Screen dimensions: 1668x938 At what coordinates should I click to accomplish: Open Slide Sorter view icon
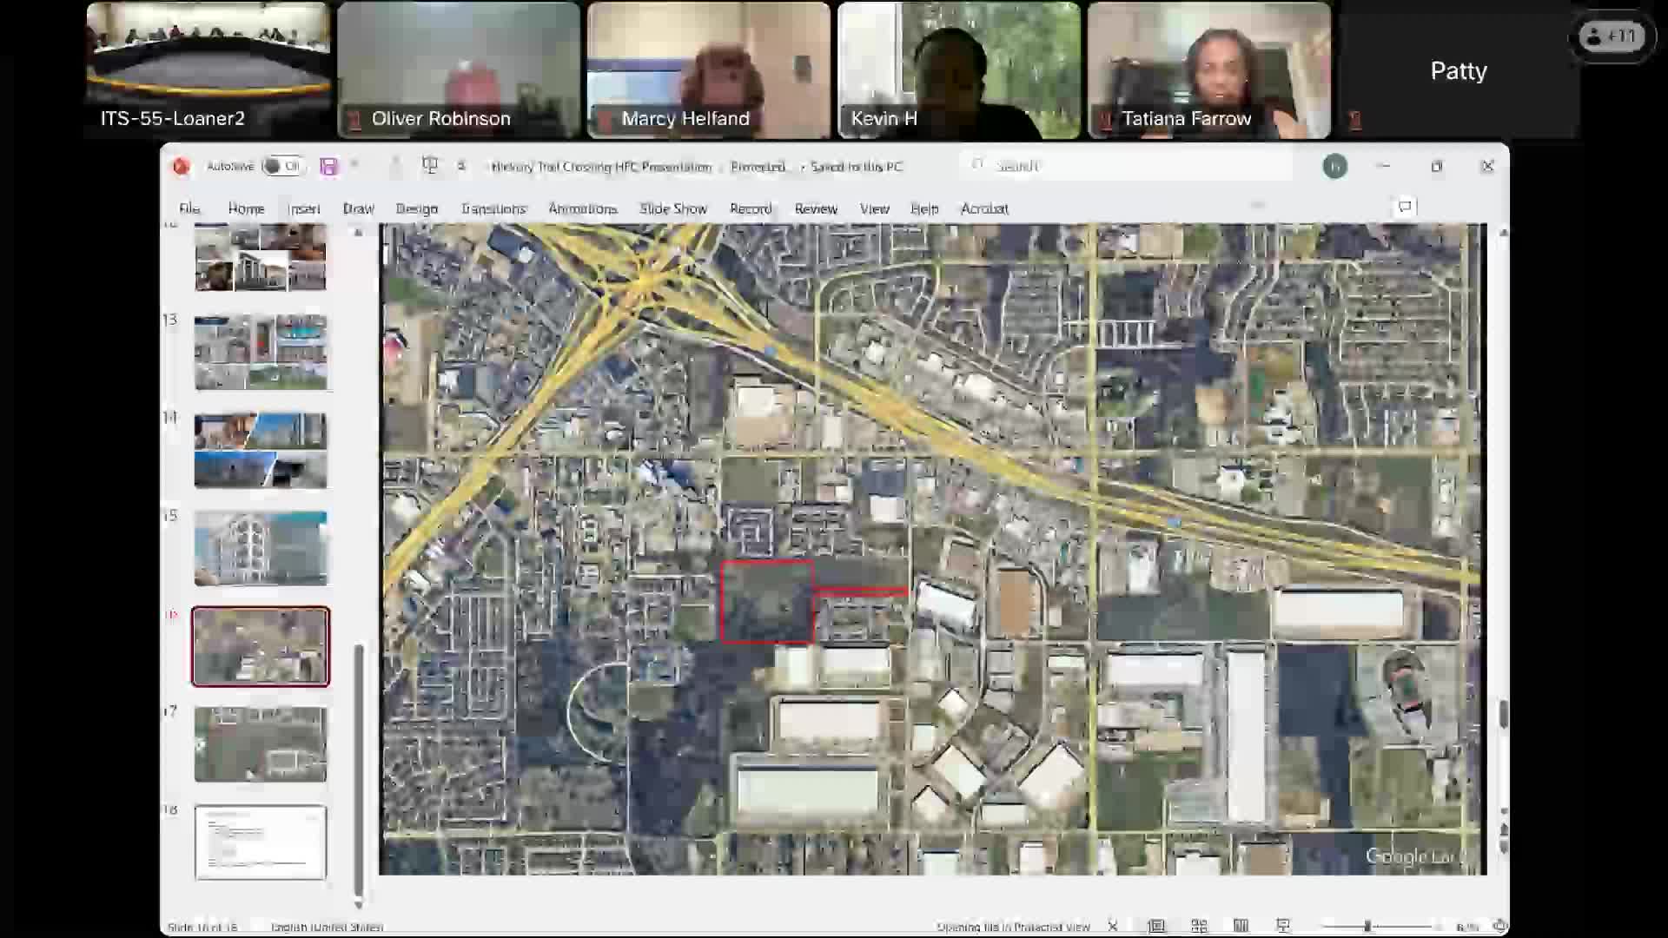click(1199, 926)
